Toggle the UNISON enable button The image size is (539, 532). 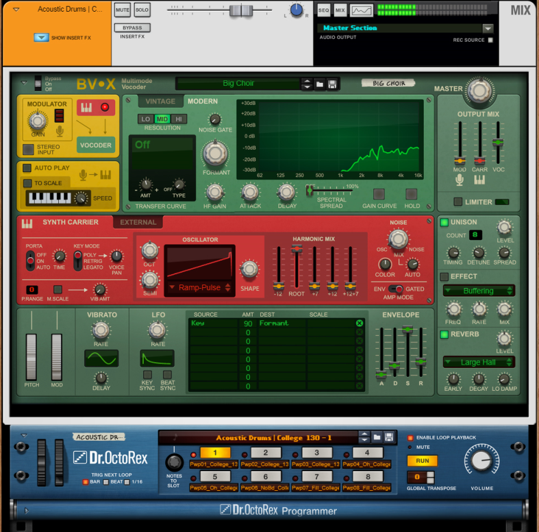444,222
